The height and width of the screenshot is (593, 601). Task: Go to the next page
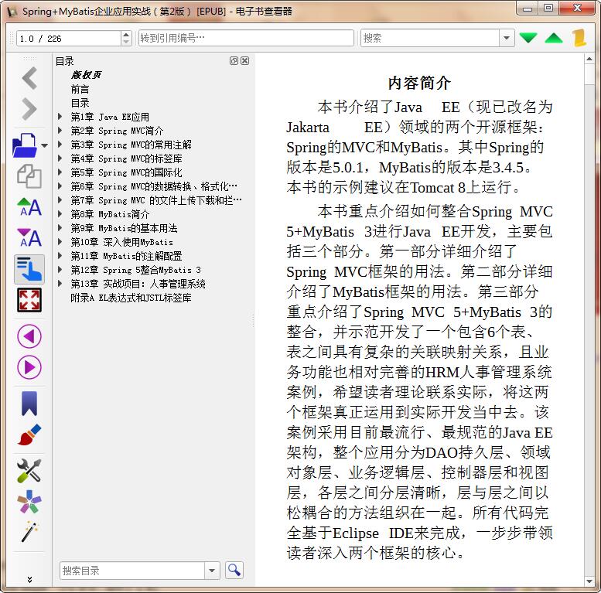pyautogui.click(x=29, y=367)
